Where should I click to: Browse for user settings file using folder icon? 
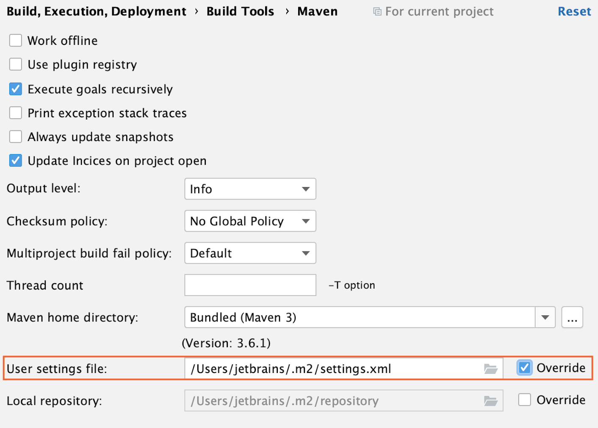(490, 368)
